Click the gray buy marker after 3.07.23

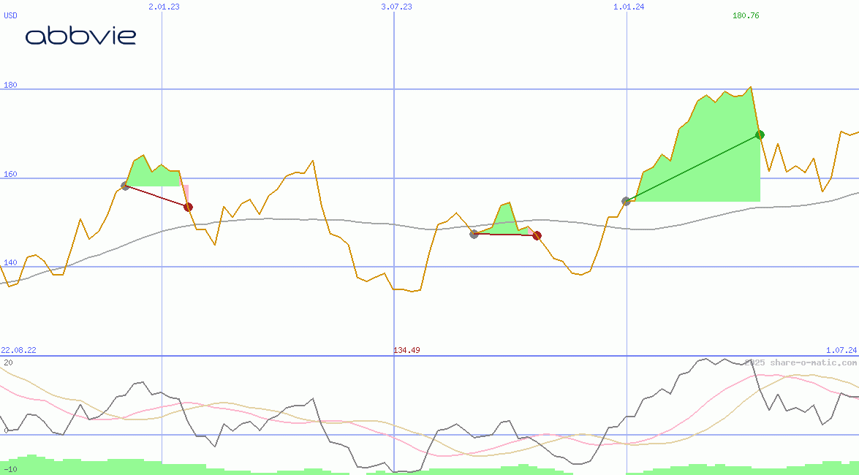474,235
